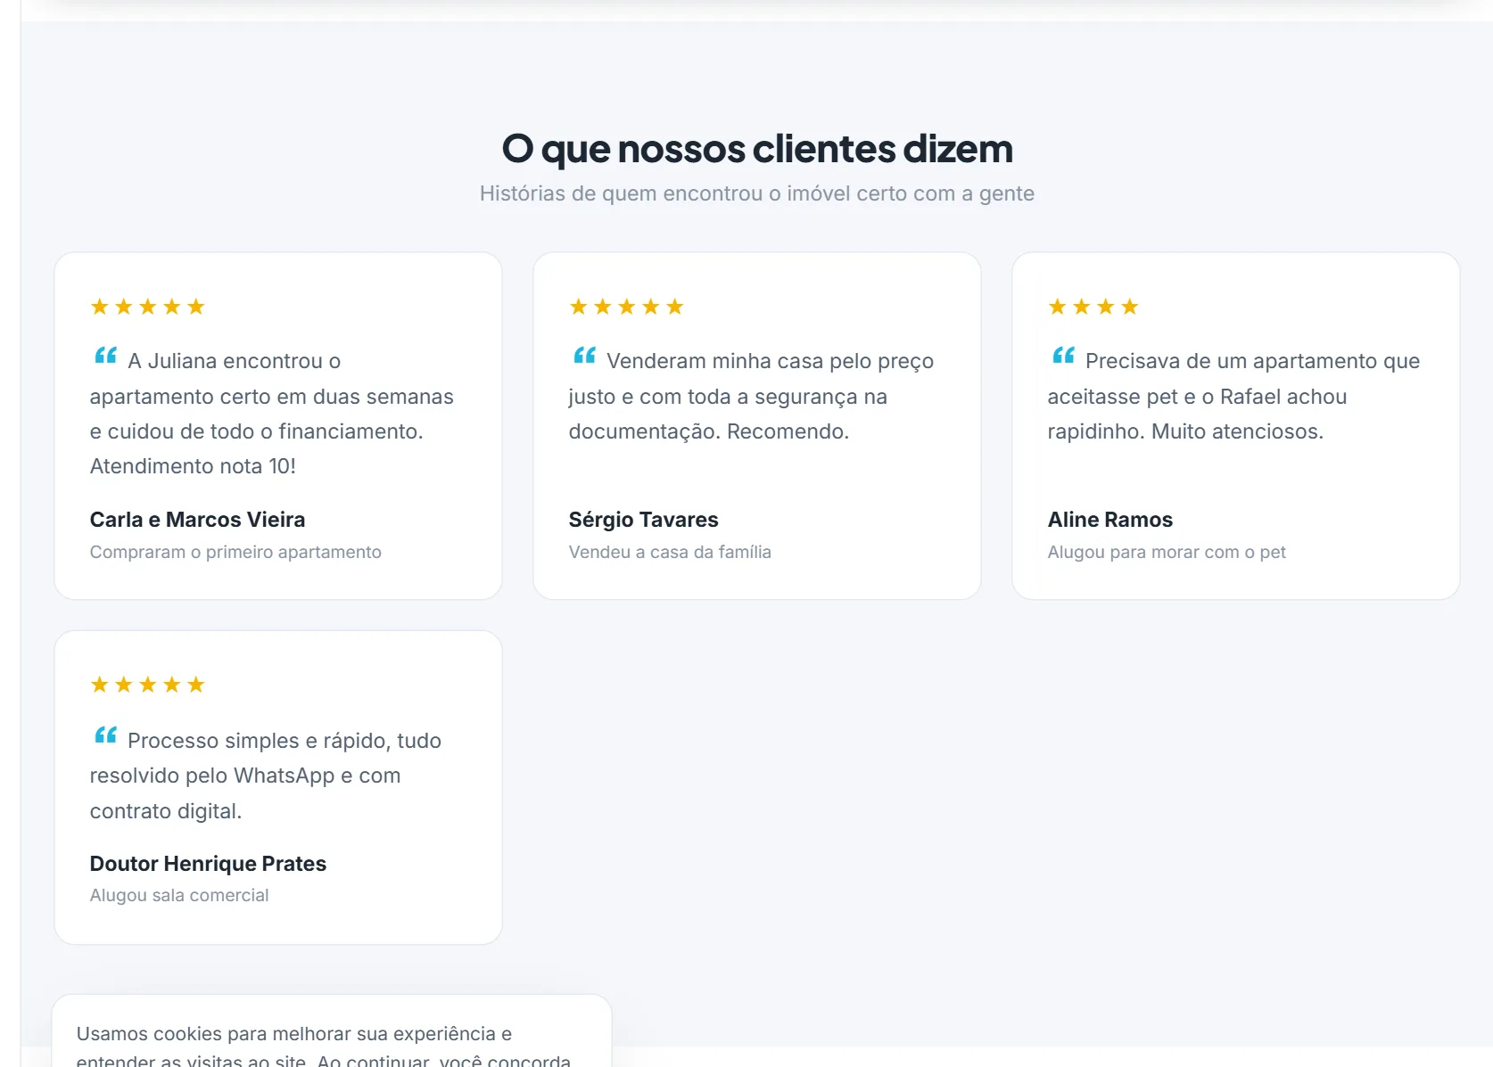
Task: Click the star rating in Sérgio Tavares's card
Action: pos(627,307)
